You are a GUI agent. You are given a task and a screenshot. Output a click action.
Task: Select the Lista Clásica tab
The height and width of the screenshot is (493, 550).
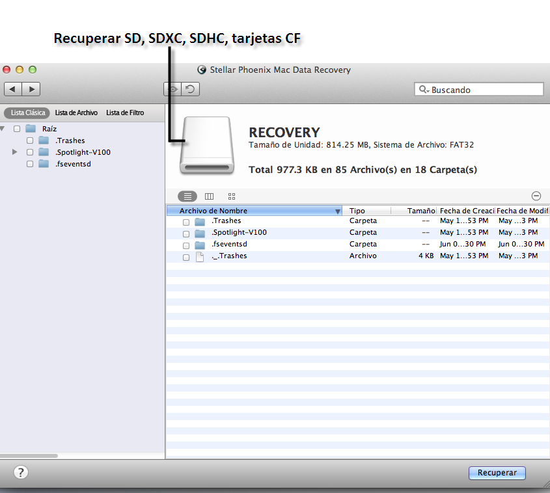[x=28, y=113]
